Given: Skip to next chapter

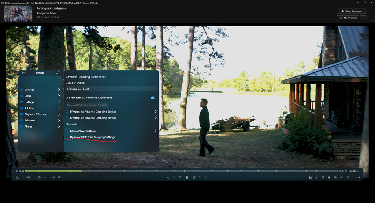Looking at the screenshot, I should (200, 177).
